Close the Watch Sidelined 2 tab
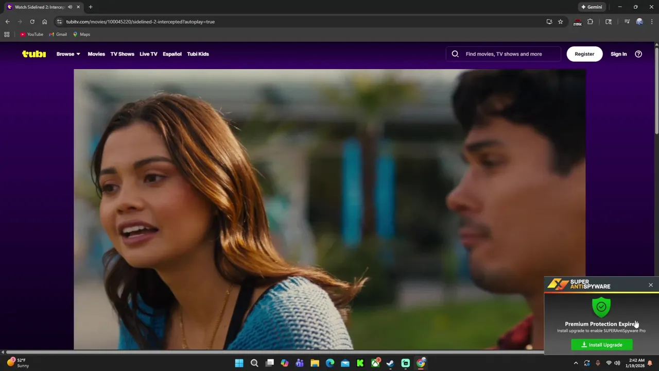Viewport: 659px width, 371px height. (x=78, y=7)
